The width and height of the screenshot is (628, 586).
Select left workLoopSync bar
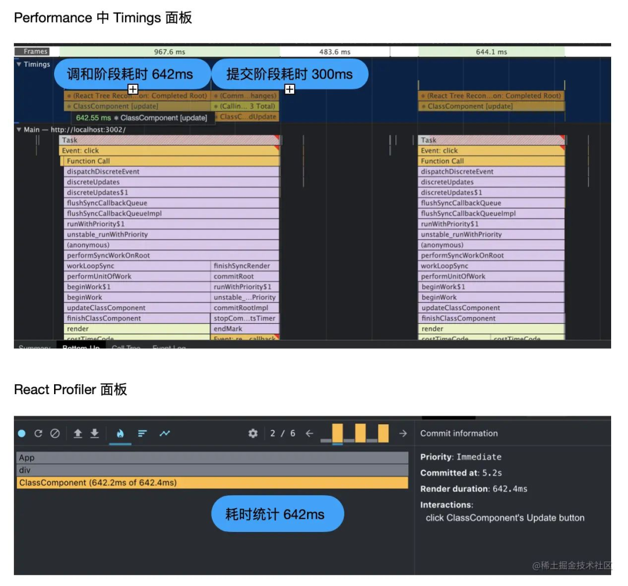pyautogui.click(x=137, y=266)
